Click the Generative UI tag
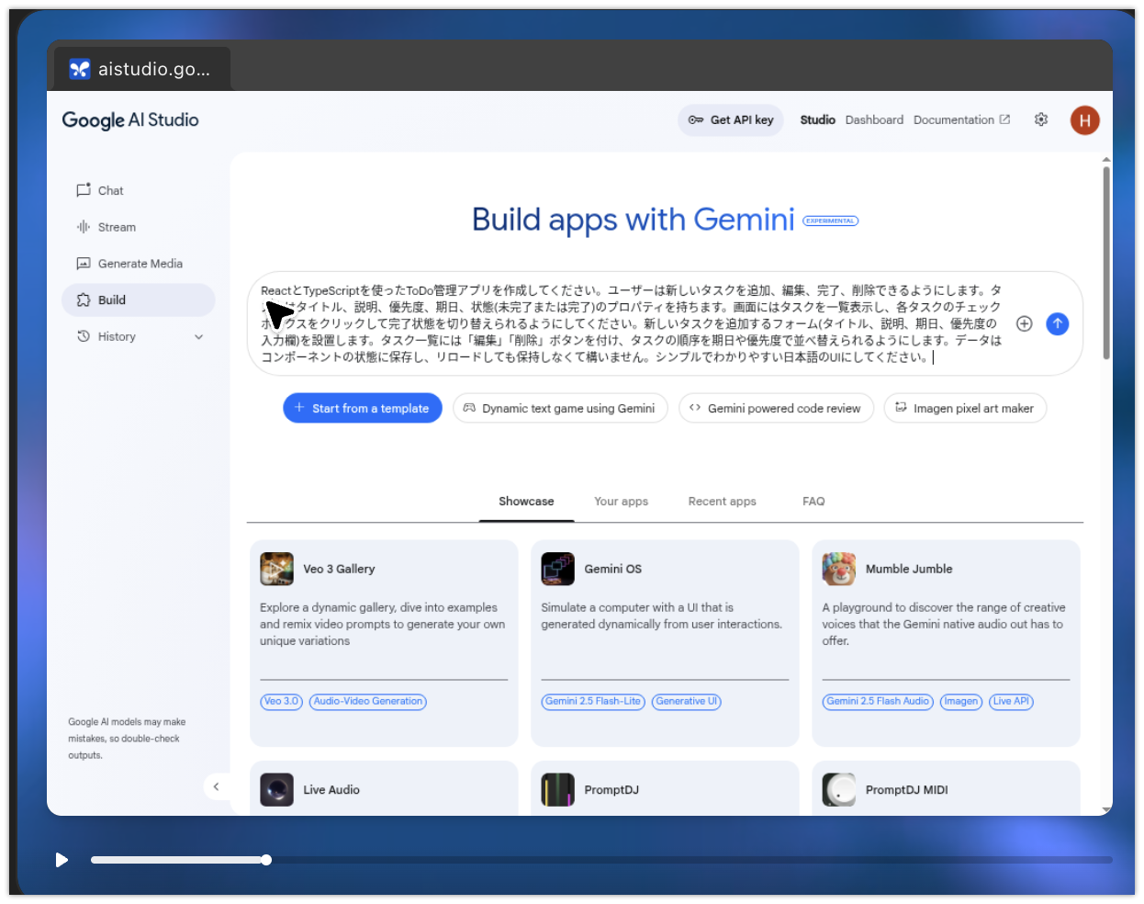Image resolution: width=1144 pixels, height=904 pixels. (687, 702)
